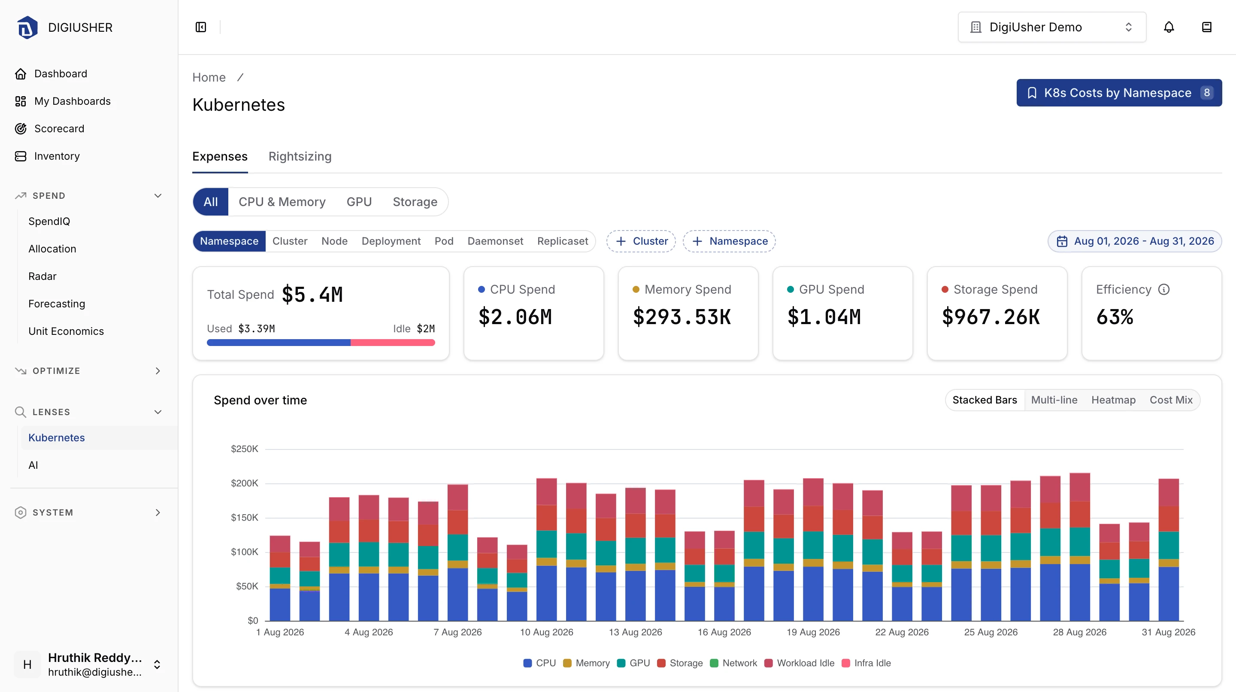Image resolution: width=1236 pixels, height=692 pixels.
Task: Click the Dashboard home icon
Action: click(21, 74)
